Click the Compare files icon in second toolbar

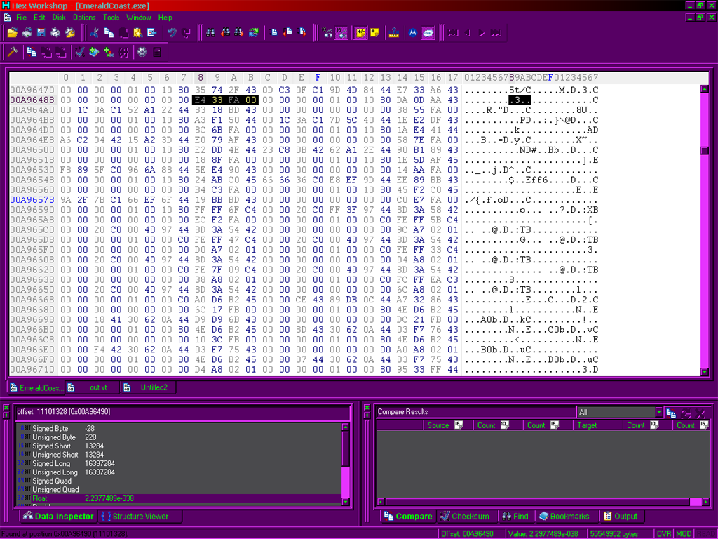coord(32,52)
